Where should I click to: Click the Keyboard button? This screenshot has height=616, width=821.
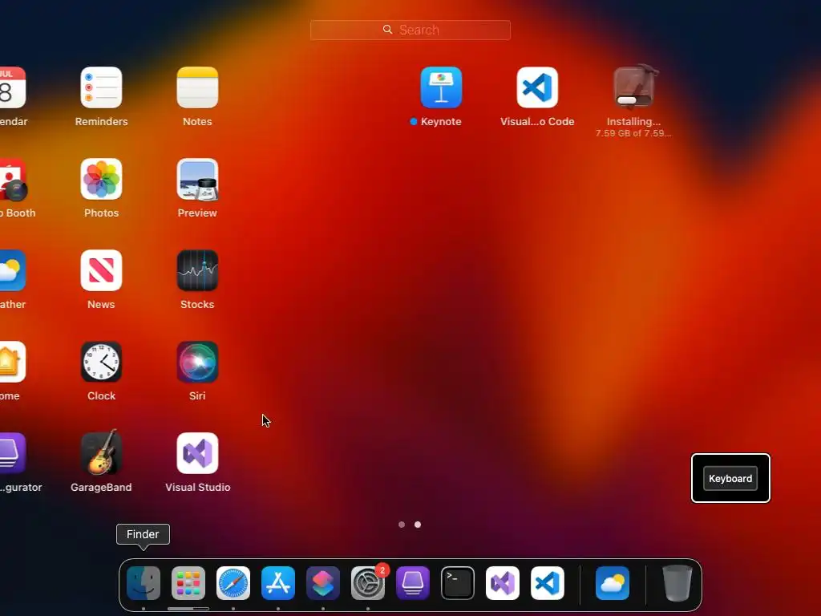(730, 478)
